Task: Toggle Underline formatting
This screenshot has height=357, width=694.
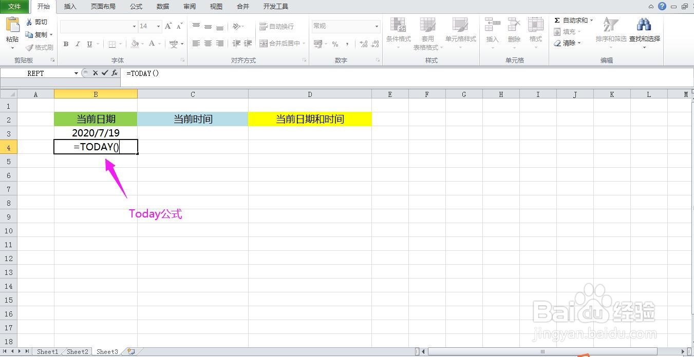Action: [x=89, y=44]
